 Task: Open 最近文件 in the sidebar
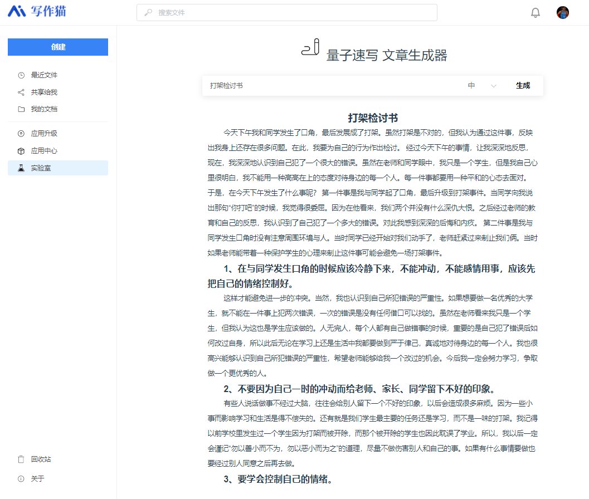[x=44, y=75]
